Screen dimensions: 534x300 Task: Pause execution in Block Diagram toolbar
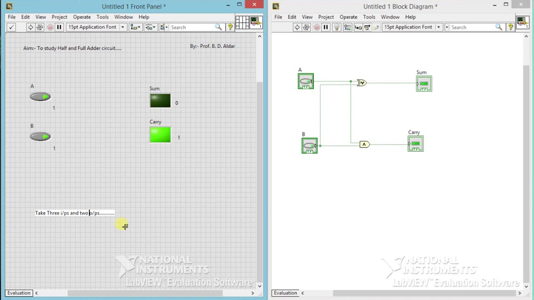326,27
